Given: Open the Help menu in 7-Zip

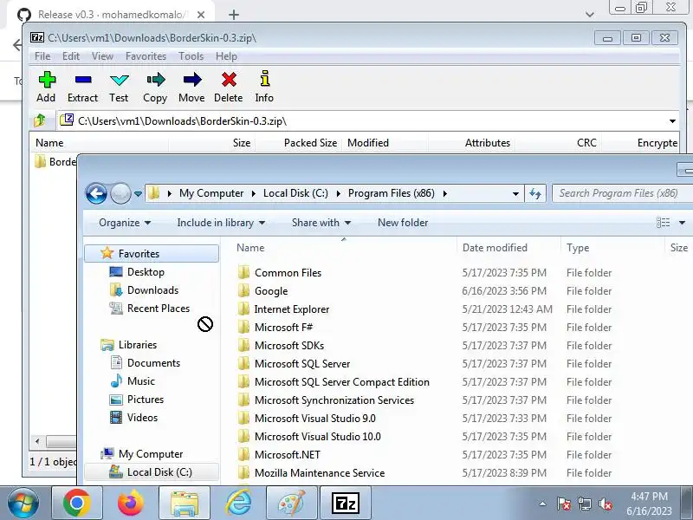Looking at the screenshot, I should point(226,56).
